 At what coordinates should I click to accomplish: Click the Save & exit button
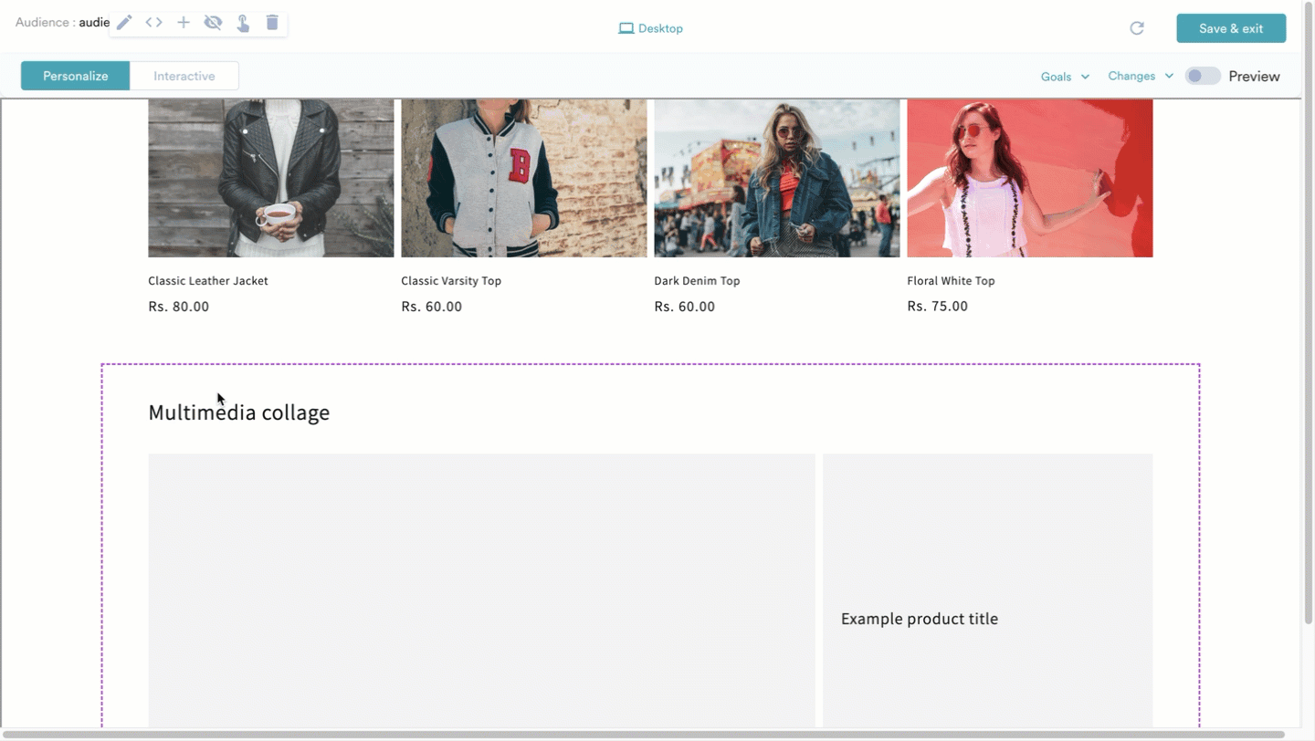click(x=1231, y=28)
